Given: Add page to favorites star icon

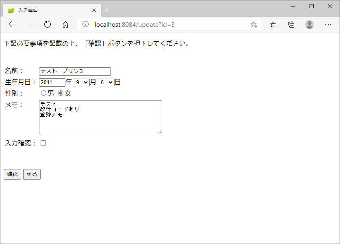Looking at the screenshot, I should click(x=253, y=24).
